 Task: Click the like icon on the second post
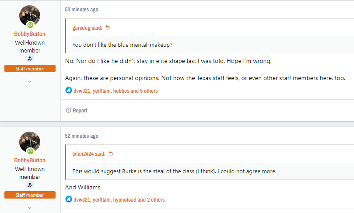pos(69,199)
